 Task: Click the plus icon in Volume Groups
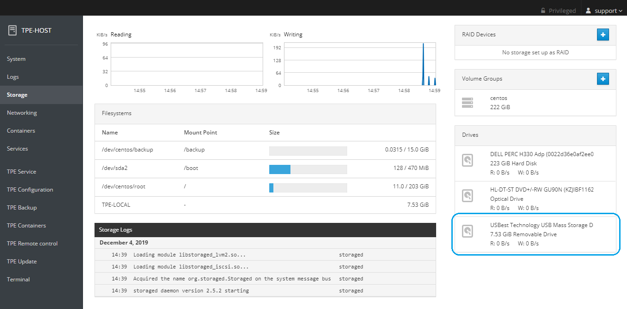(603, 79)
